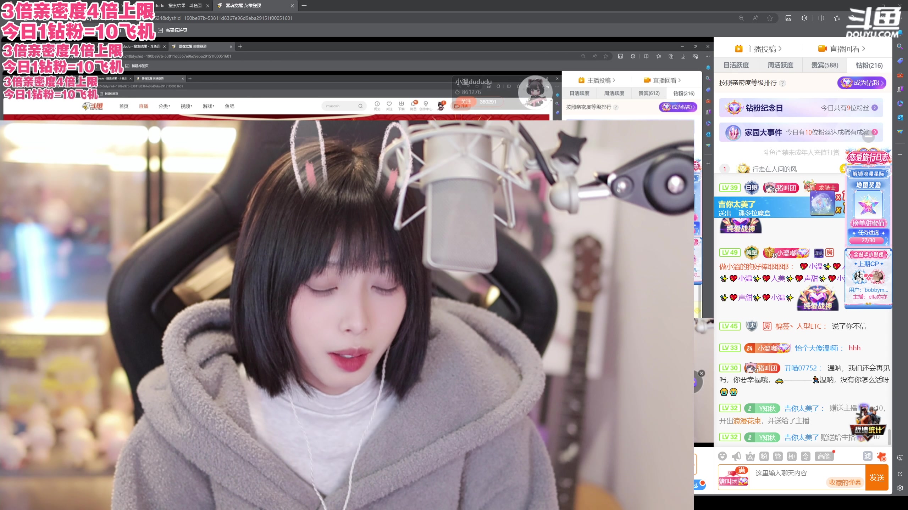Click the crown-A danmaku style icon
Viewport: 908px width, 510px height.
[750, 456]
